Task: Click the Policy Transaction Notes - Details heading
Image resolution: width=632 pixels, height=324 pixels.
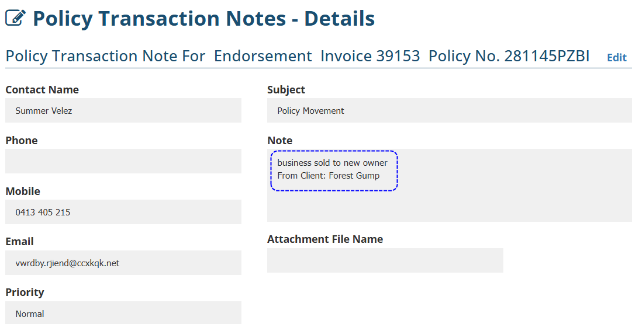Action: click(x=203, y=19)
